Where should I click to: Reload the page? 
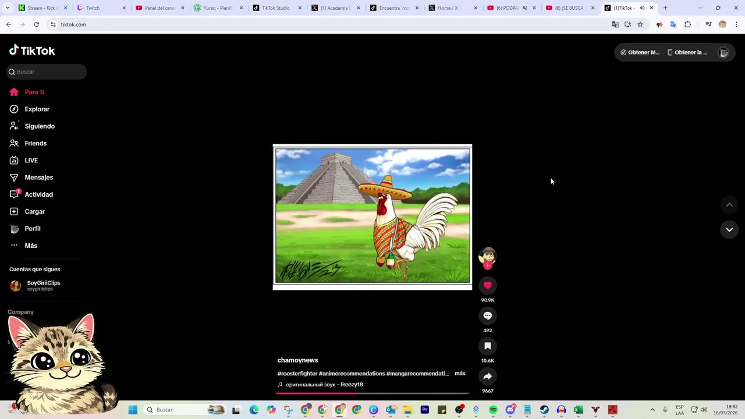pyautogui.click(x=36, y=24)
